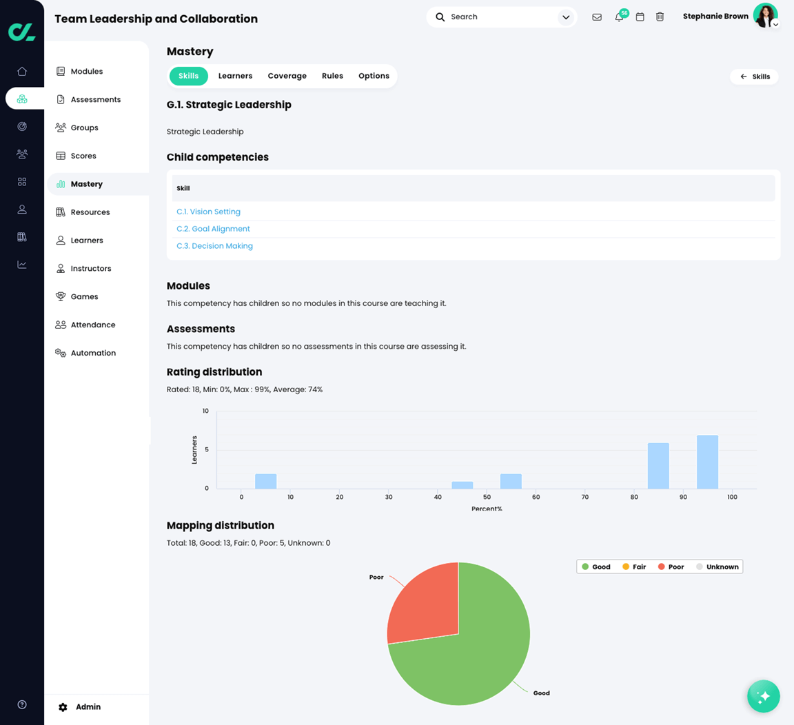Switch to the Coverage tab
This screenshot has height=725, width=794.
pyautogui.click(x=287, y=76)
